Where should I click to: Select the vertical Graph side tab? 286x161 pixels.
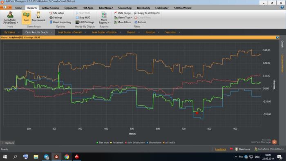(x=282, y=44)
